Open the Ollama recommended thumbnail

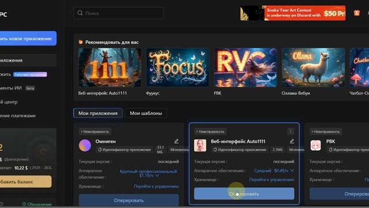tap(313, 68)
